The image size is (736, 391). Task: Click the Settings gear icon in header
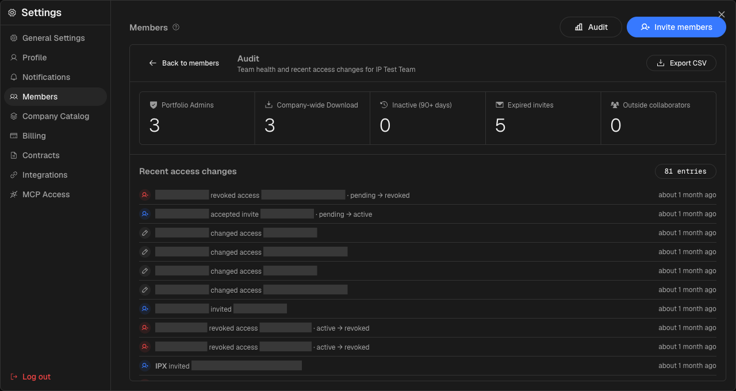pos(12,13)
